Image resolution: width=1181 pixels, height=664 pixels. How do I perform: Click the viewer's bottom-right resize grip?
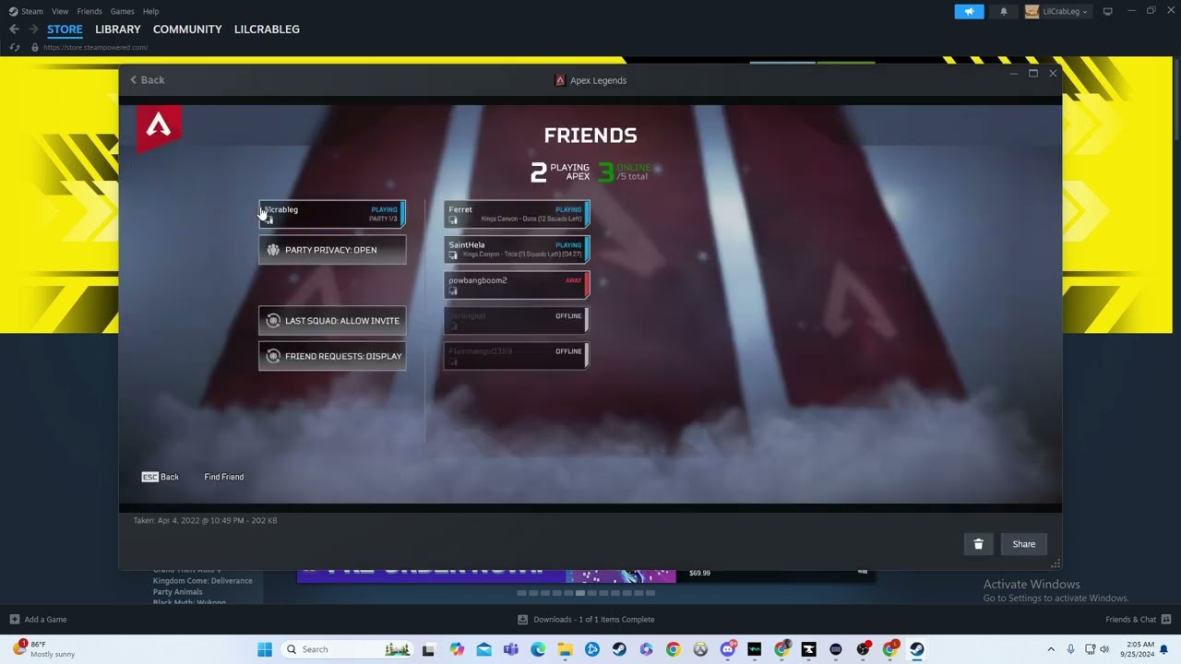[x=1056, y=563]
